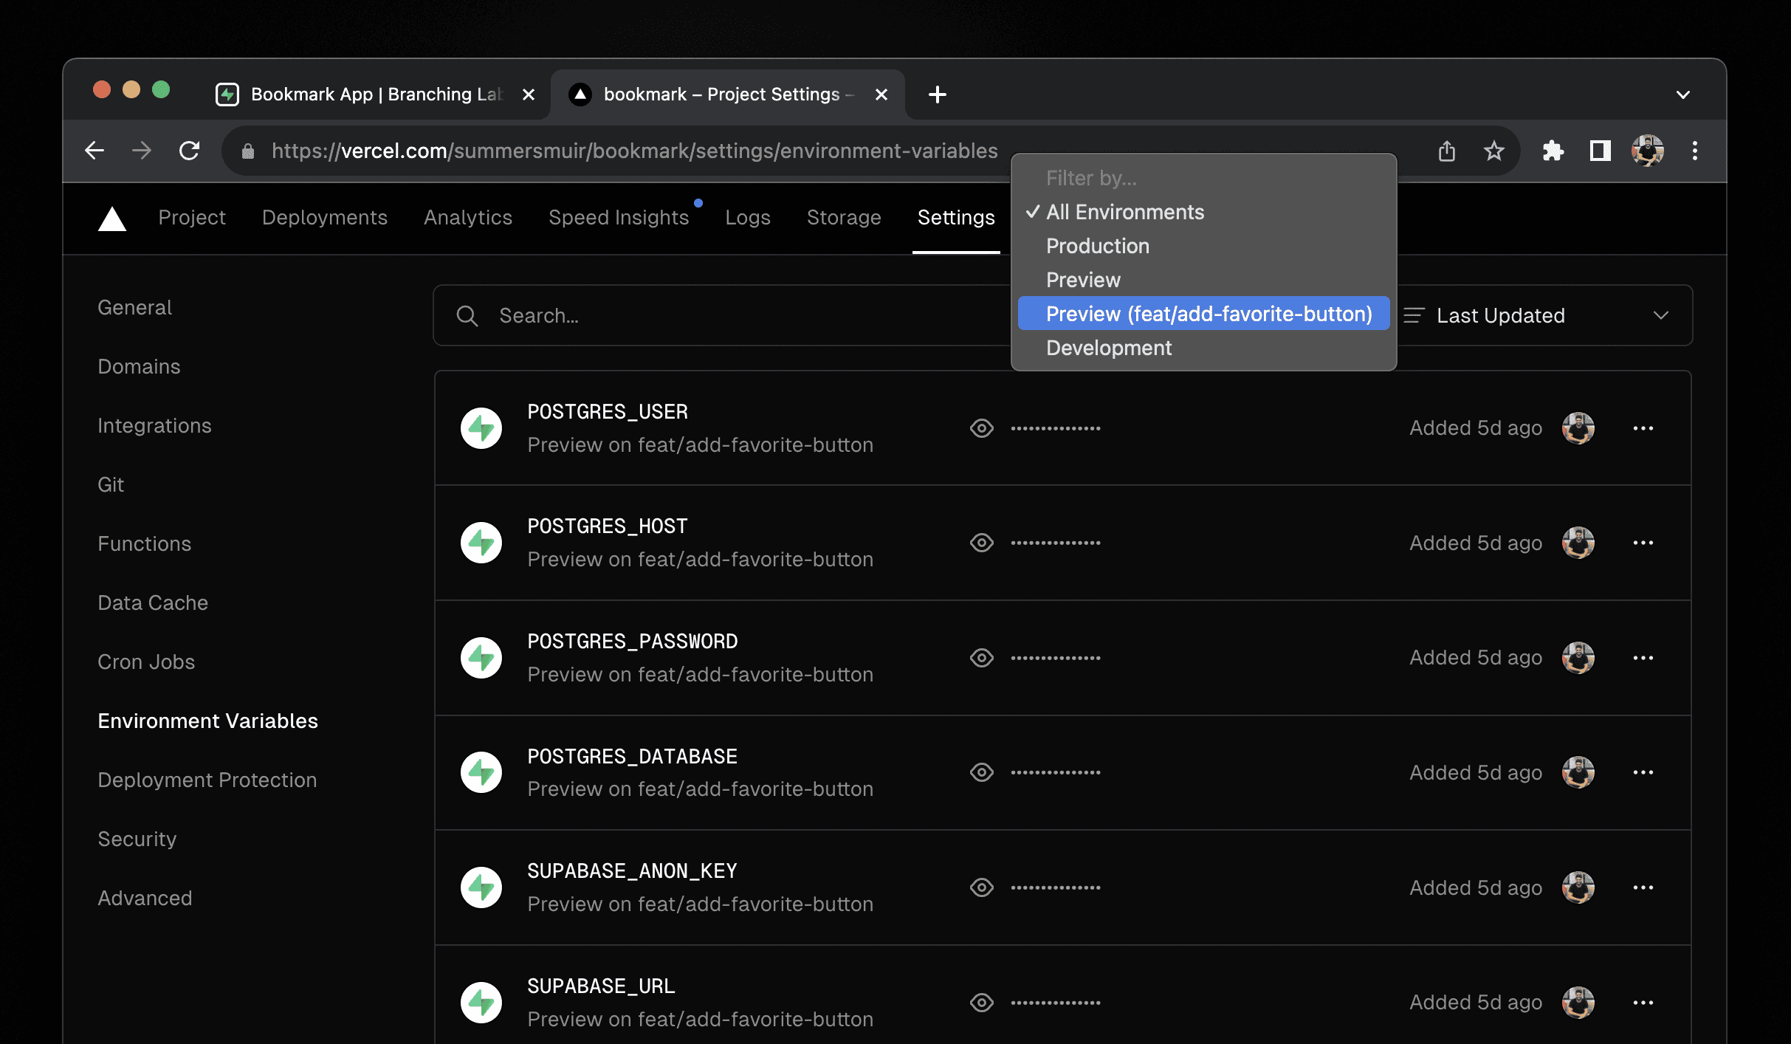Image resolution: width=1791 pixels, height=1044 pixels.
Task: Show the SUPABASE_URL value using the eye icon
Action: pyautogui.click(x=982, y=1002)
